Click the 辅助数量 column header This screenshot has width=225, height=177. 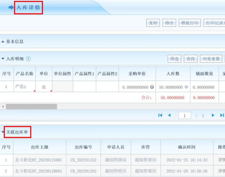pos(204,73)
